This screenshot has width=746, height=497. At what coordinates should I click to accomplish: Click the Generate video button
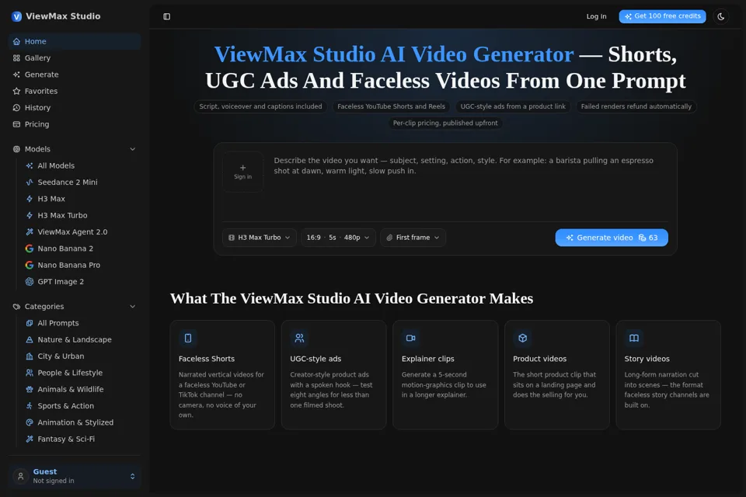612,238
